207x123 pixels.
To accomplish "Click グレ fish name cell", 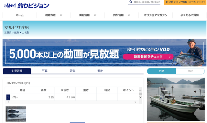I will (22, 97).
